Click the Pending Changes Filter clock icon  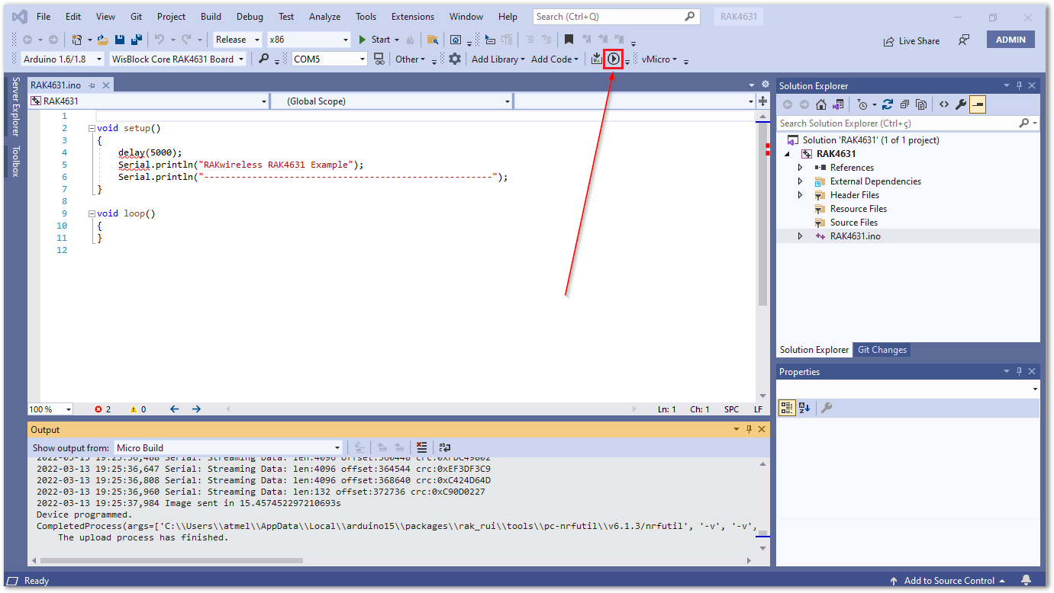[862, 104]
